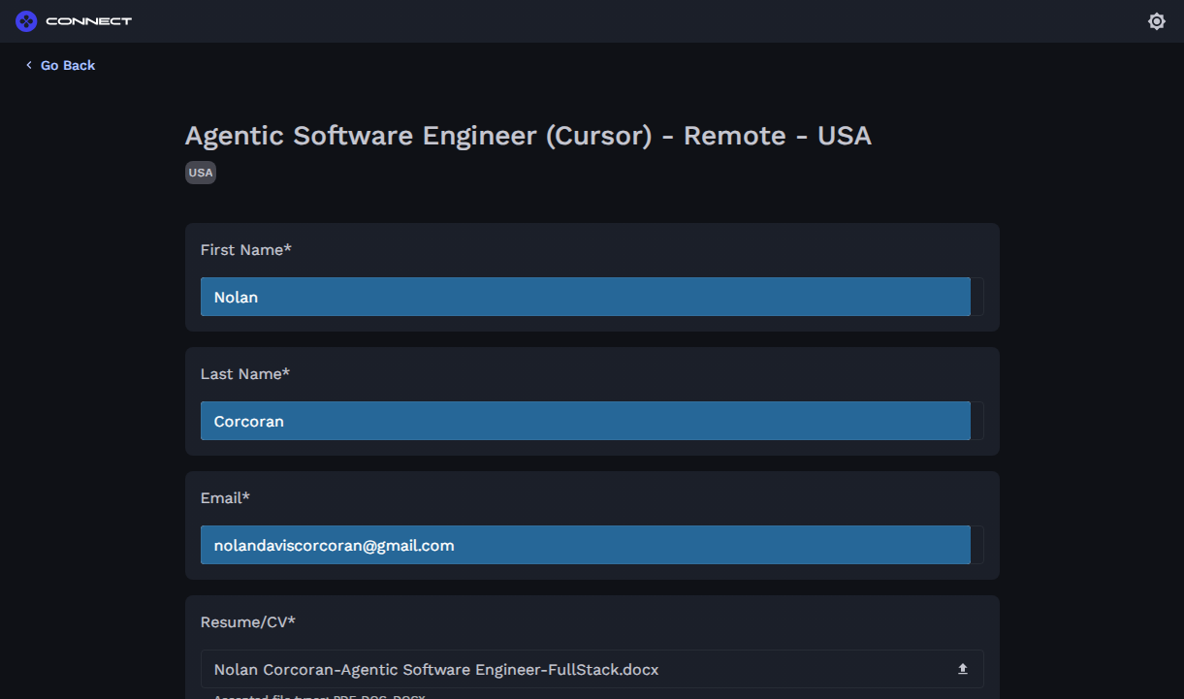This screenshot has width=1184, height=699.
Task: Click the back chevron arrow icon
Action: click(x=29, y=65)
